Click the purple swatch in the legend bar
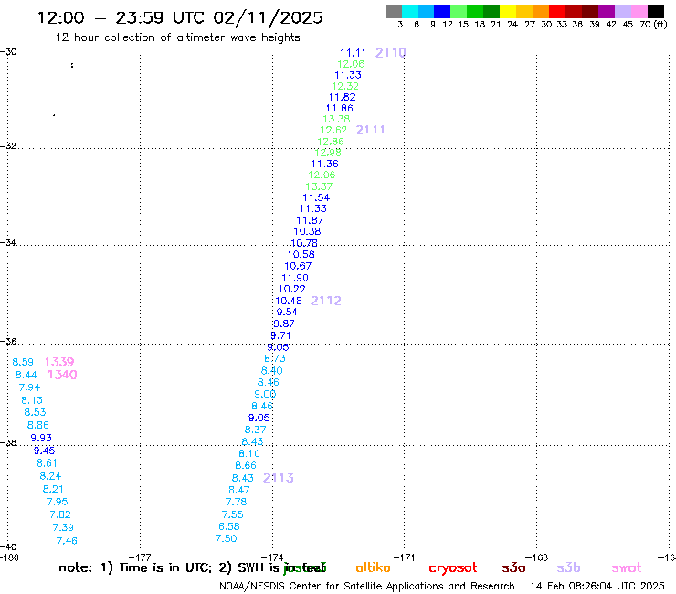This screenshot has height=594, width=676. [x=606, y=12]
